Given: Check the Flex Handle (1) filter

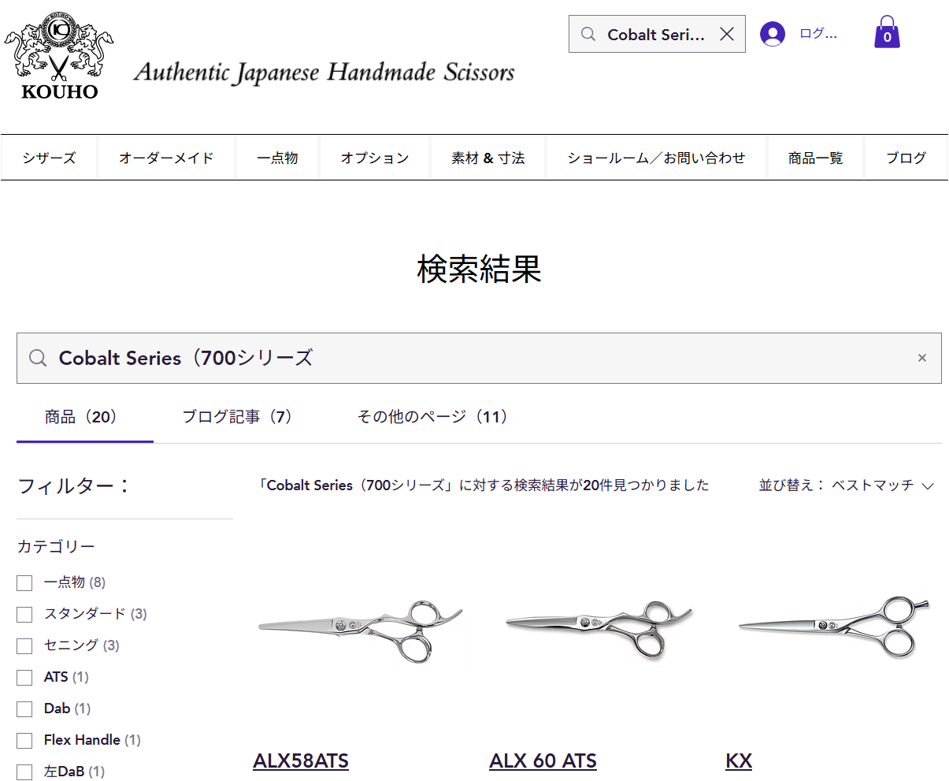Looking at the screenshot, I should click(24, 740).
